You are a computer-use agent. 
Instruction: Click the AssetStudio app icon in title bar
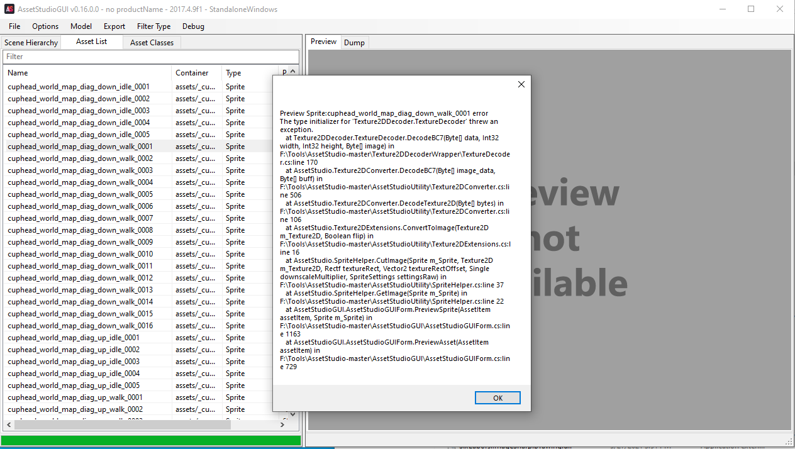9,9
